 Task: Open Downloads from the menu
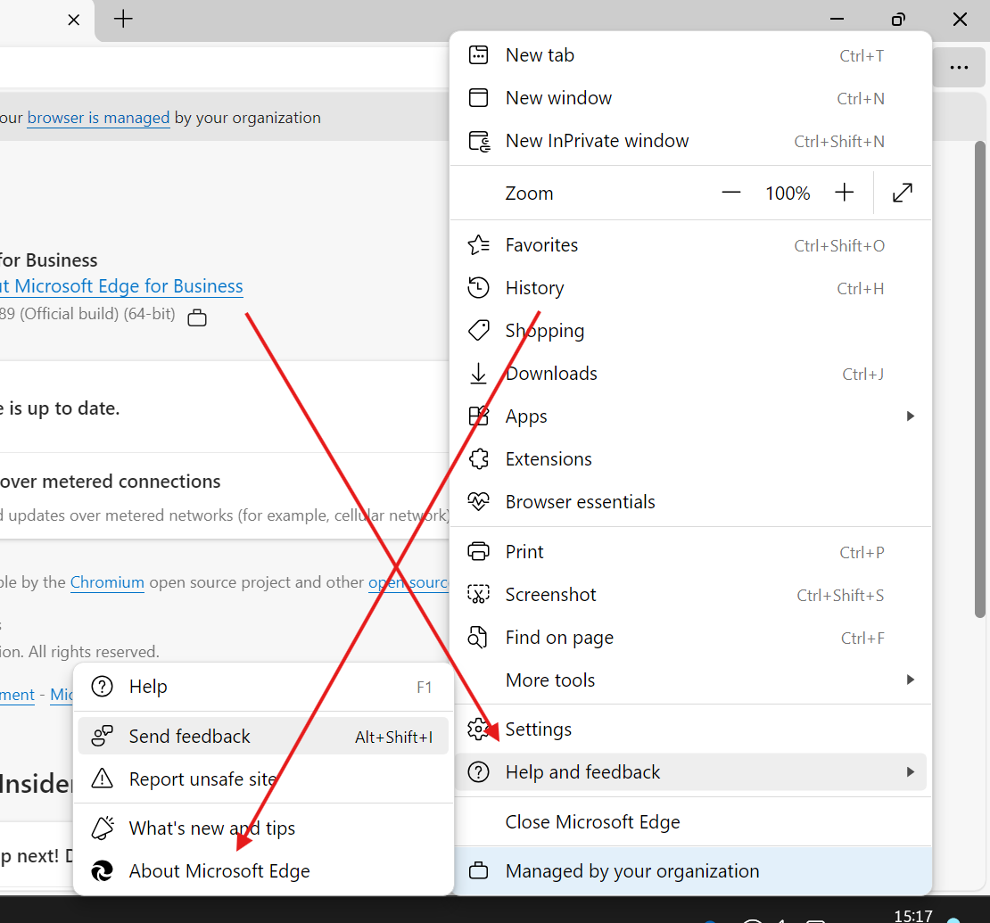point(690,373)
